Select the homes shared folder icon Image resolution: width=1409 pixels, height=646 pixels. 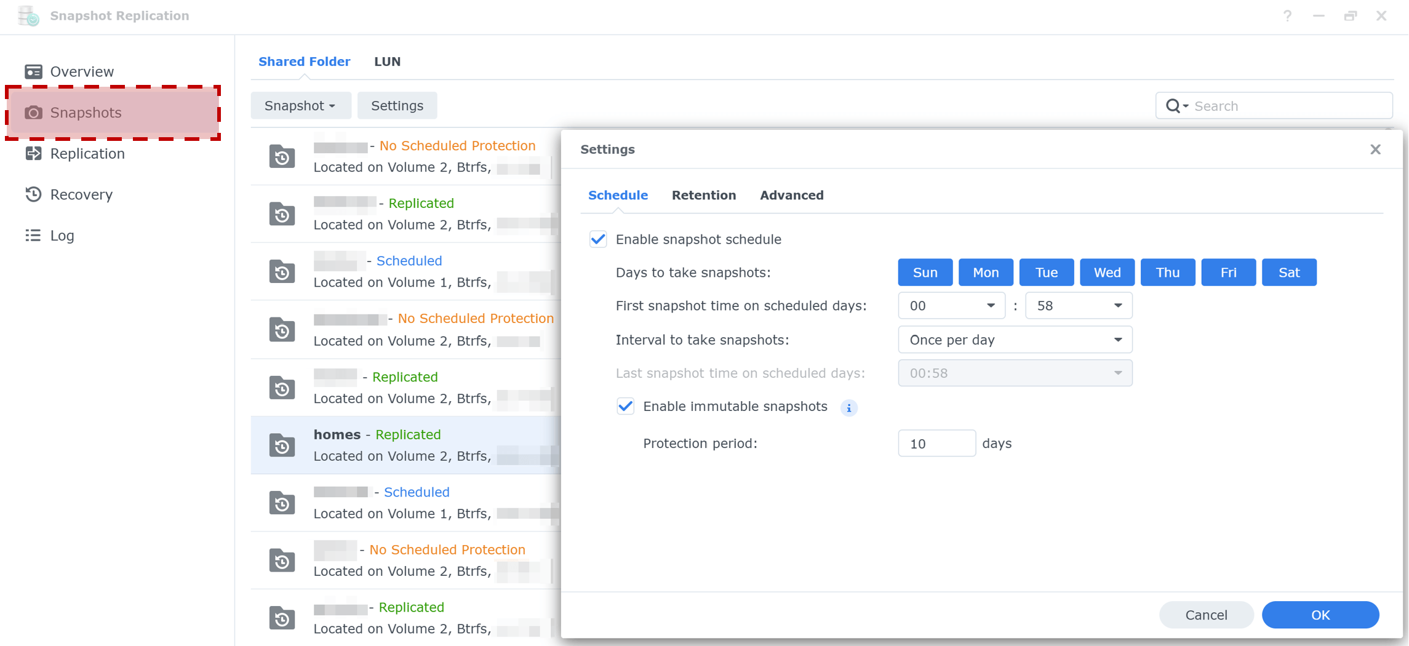pos(282,445)
